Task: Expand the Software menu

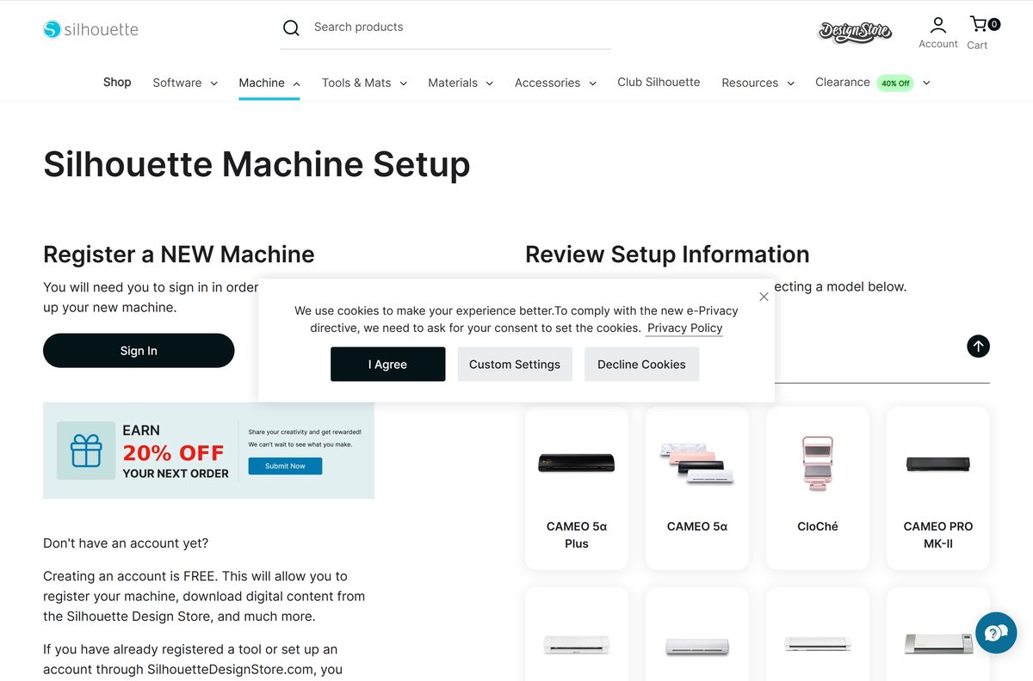Action: tap(185, 83)
